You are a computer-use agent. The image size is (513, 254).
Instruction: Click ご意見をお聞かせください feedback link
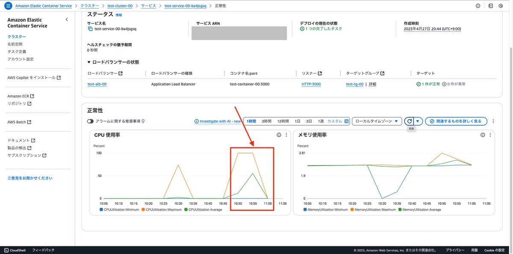pyautogui.click(x=30, y=178)
